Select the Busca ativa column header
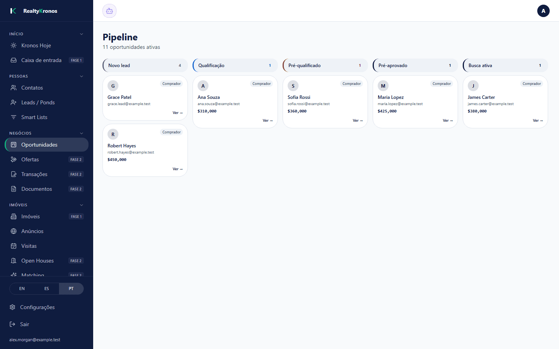559x349 pixels. (x=505, y=65)
